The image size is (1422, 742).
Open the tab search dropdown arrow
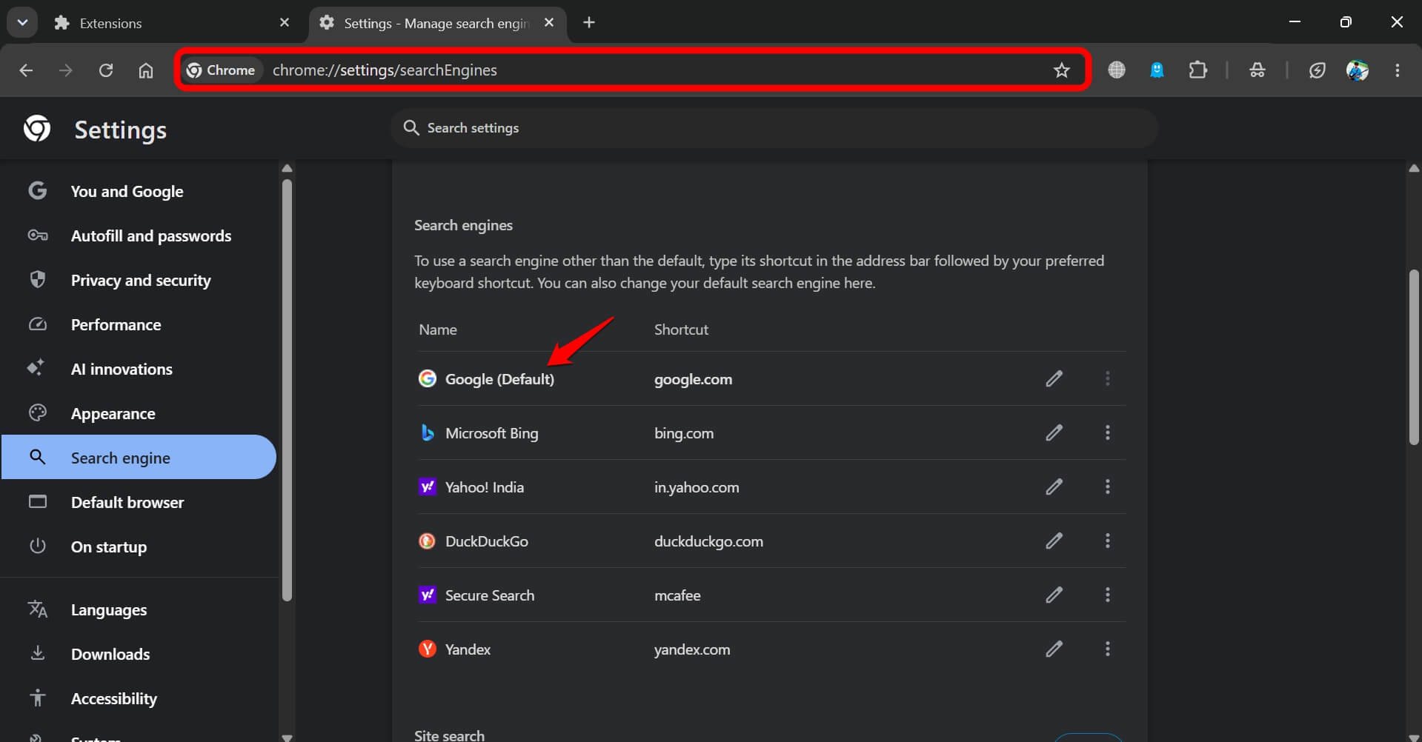point(23,23)
